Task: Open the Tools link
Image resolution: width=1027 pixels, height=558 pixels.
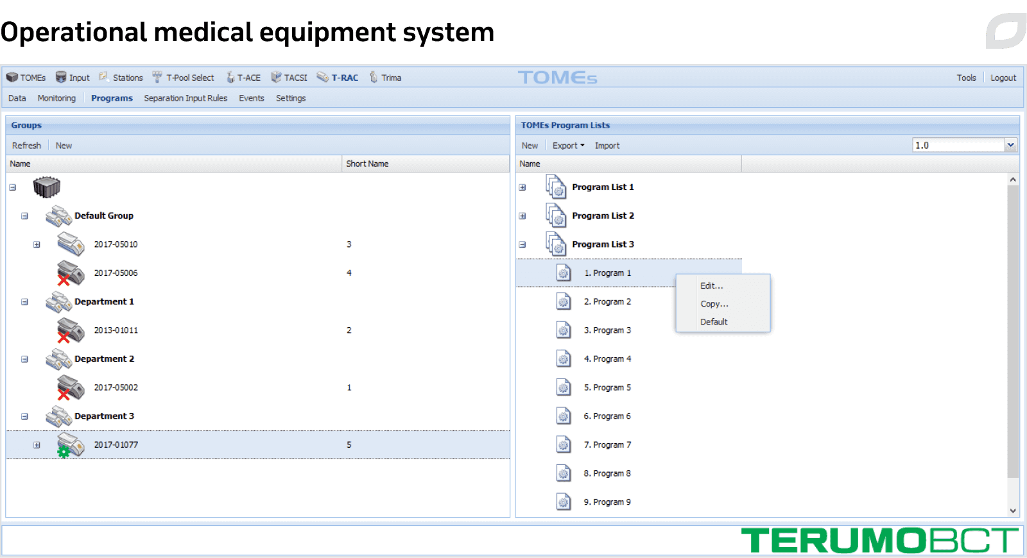Action: tap(966, 78)
